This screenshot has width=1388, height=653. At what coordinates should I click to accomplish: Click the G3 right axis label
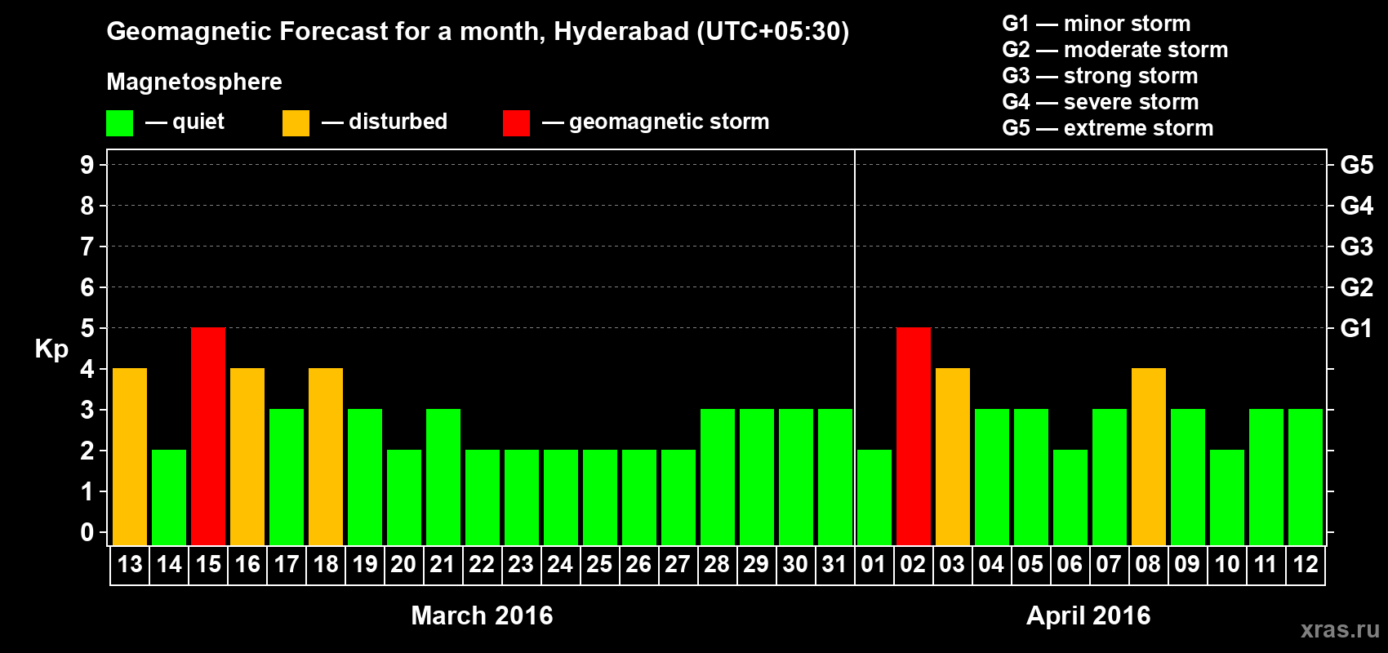[x=1357, y=247]
